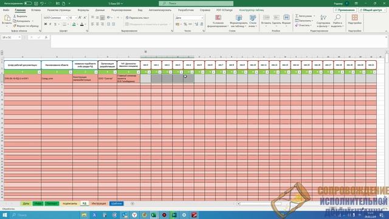Screen dimensions: 389x219
Task: Click Insert cells (Вставить) in Cells group
Action: pyautogui.click(x=266, y=20)
